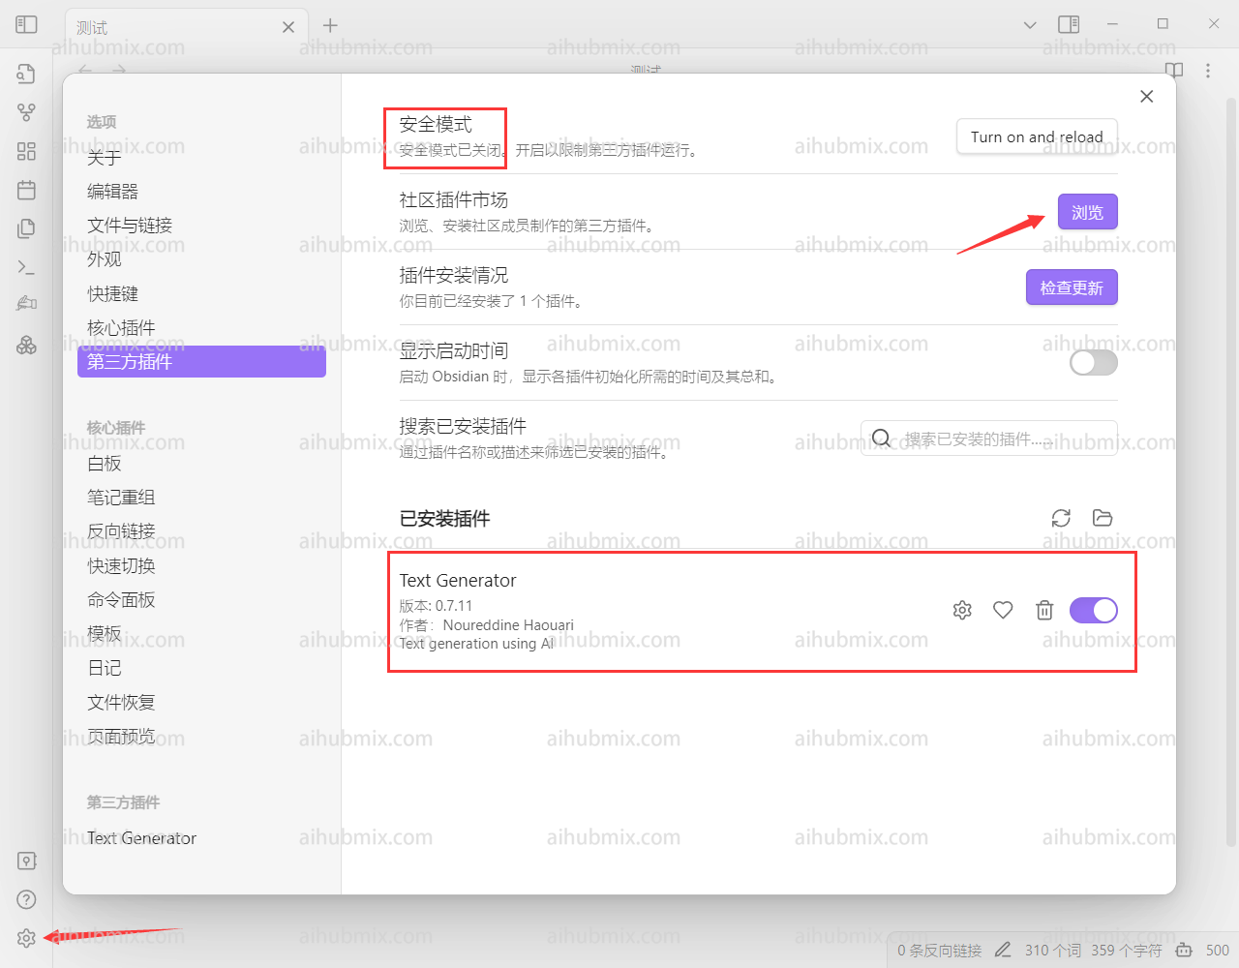
Task: Open the help icon at bottom left
Action: 26,899
